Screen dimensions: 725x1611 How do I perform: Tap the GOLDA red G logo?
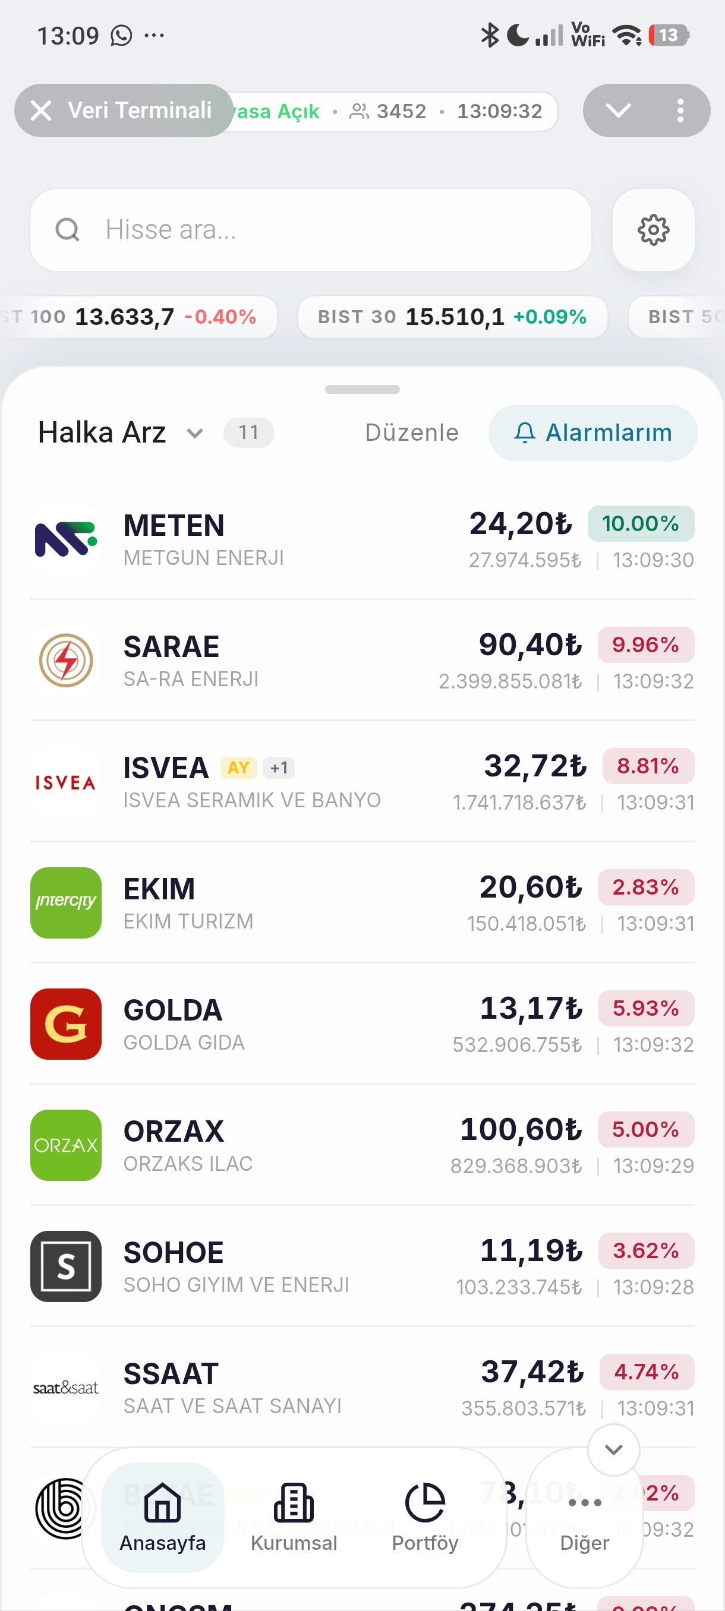coord(66,1024)
